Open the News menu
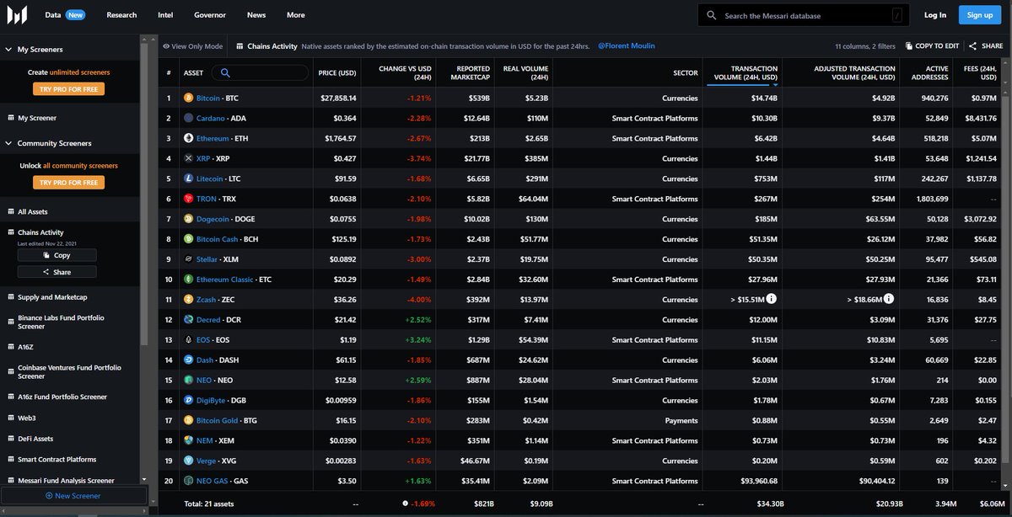 (x=256, y=15)
